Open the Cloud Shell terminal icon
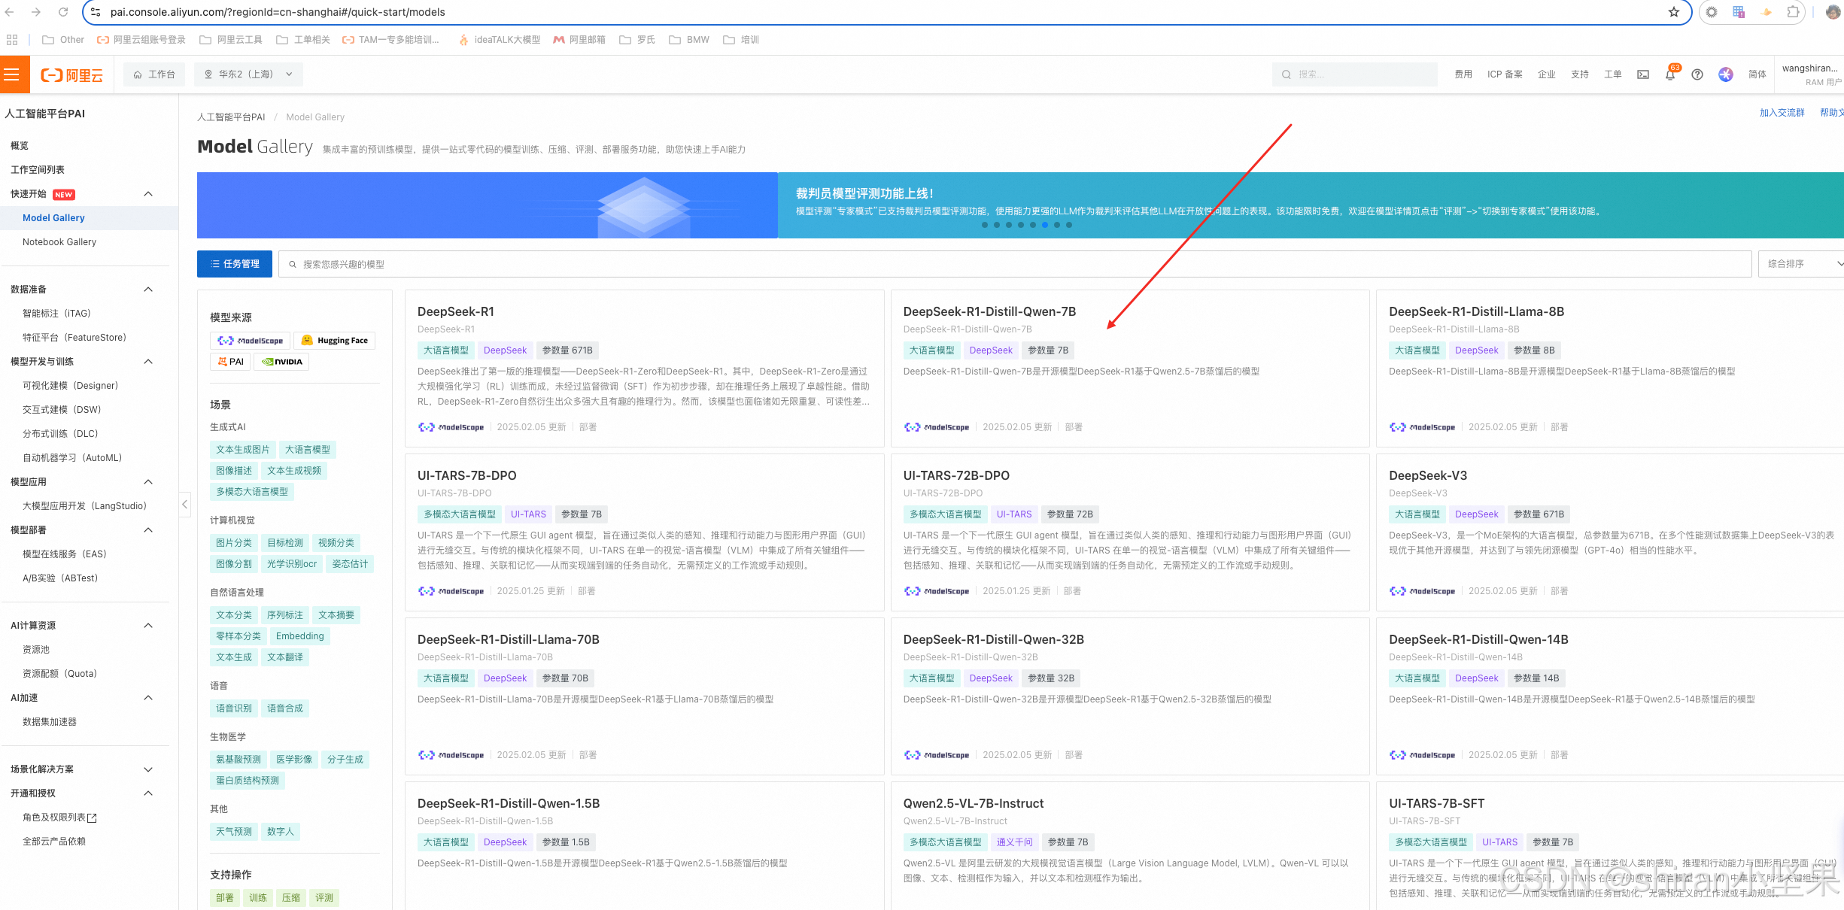1844x910 pixels. (1643, 74)
